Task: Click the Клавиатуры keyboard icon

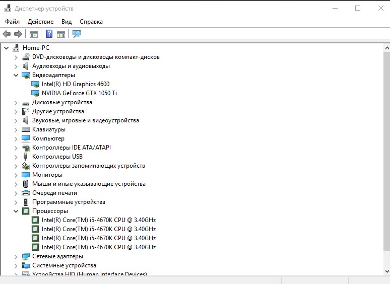Action: point(26,129)
